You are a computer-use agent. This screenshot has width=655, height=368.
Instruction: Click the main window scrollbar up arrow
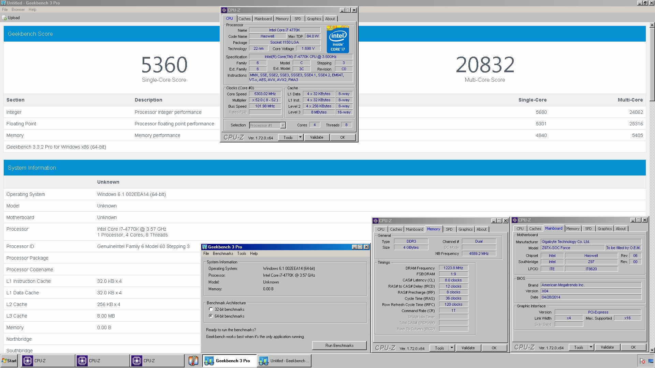(652, 25)
